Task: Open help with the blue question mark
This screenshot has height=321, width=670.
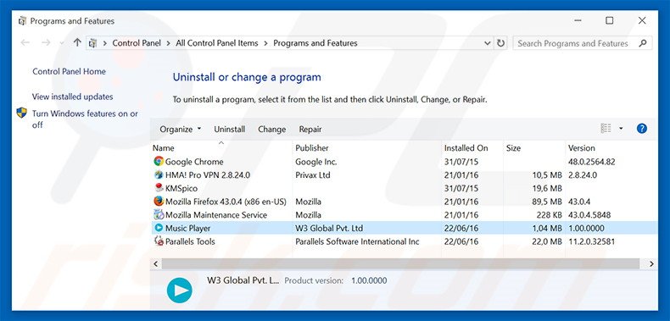Action: pos(641,129)
